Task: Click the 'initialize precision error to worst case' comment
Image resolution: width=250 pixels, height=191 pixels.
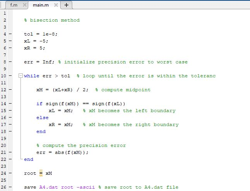Action: click(x=126, y=62)
